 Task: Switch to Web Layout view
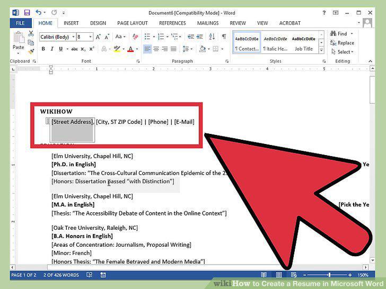coord(293,275)
